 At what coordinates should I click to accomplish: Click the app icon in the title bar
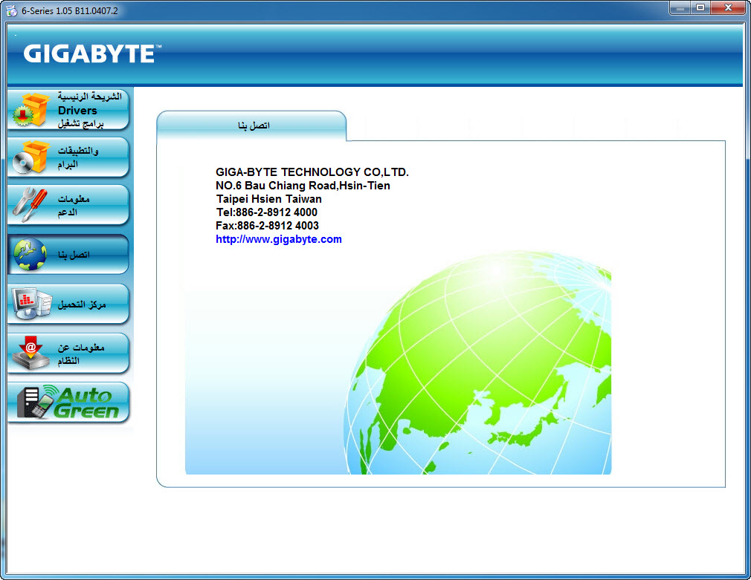click(11, 10)
